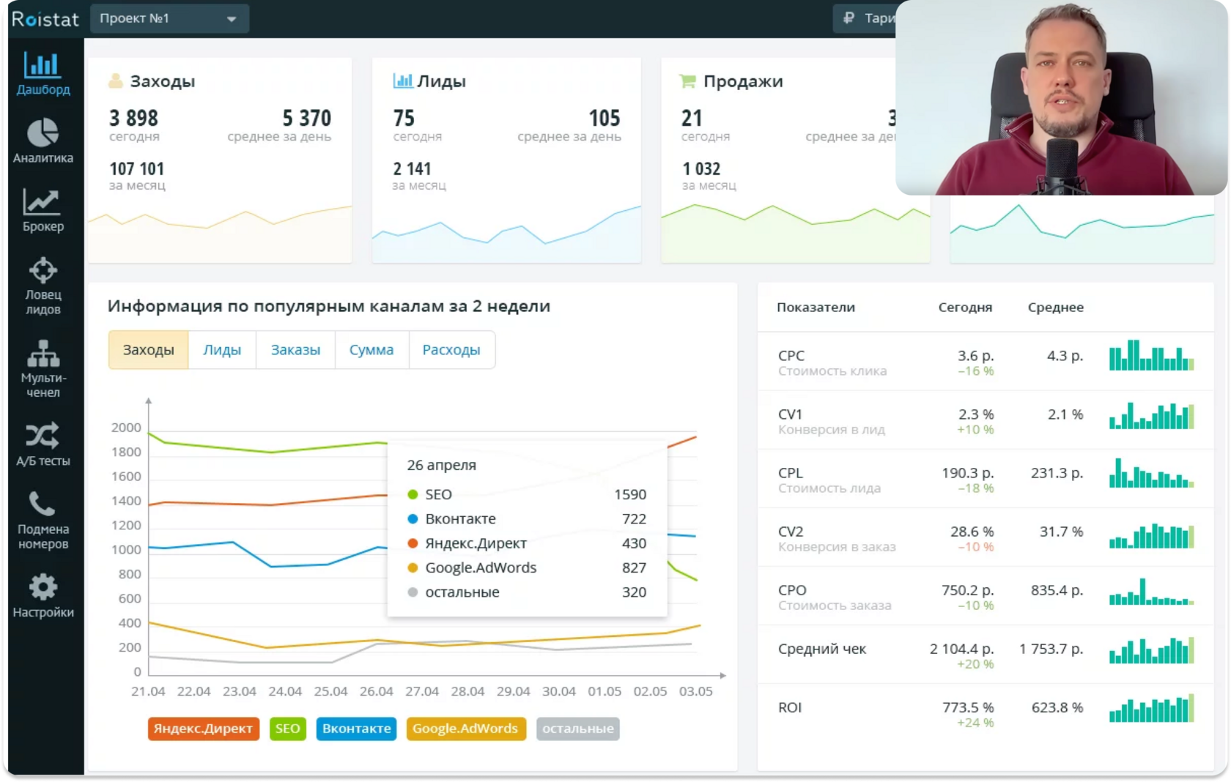
Task: Click the Продажи card heading
Action: tap(743, 81)
